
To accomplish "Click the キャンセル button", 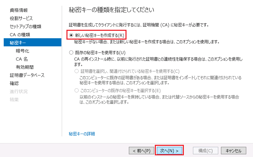I will (x=233, y=151).
